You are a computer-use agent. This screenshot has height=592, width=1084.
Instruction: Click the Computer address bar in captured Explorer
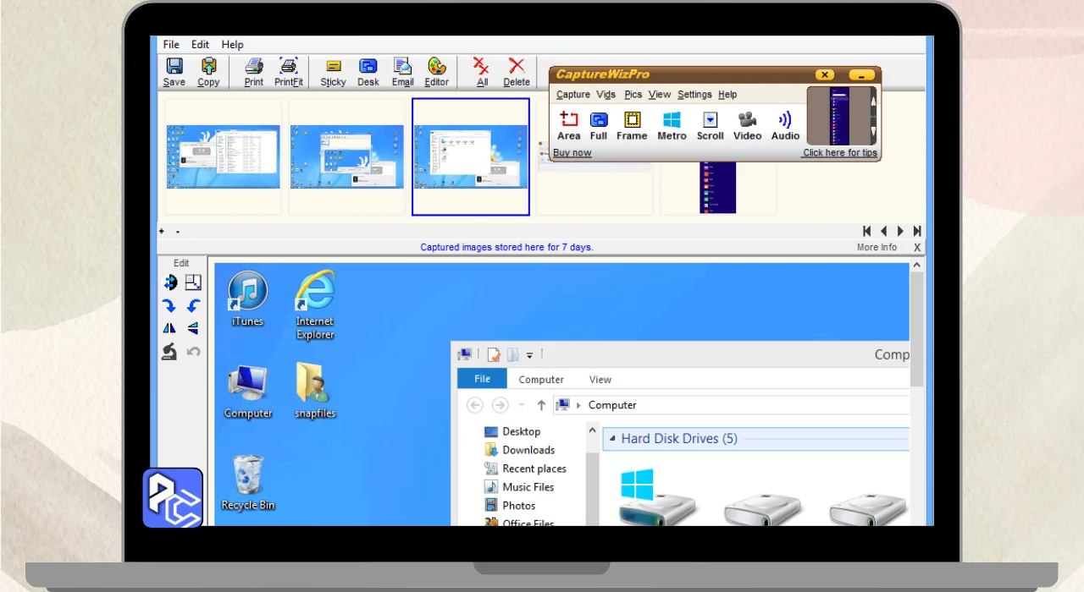coord(731,405)
